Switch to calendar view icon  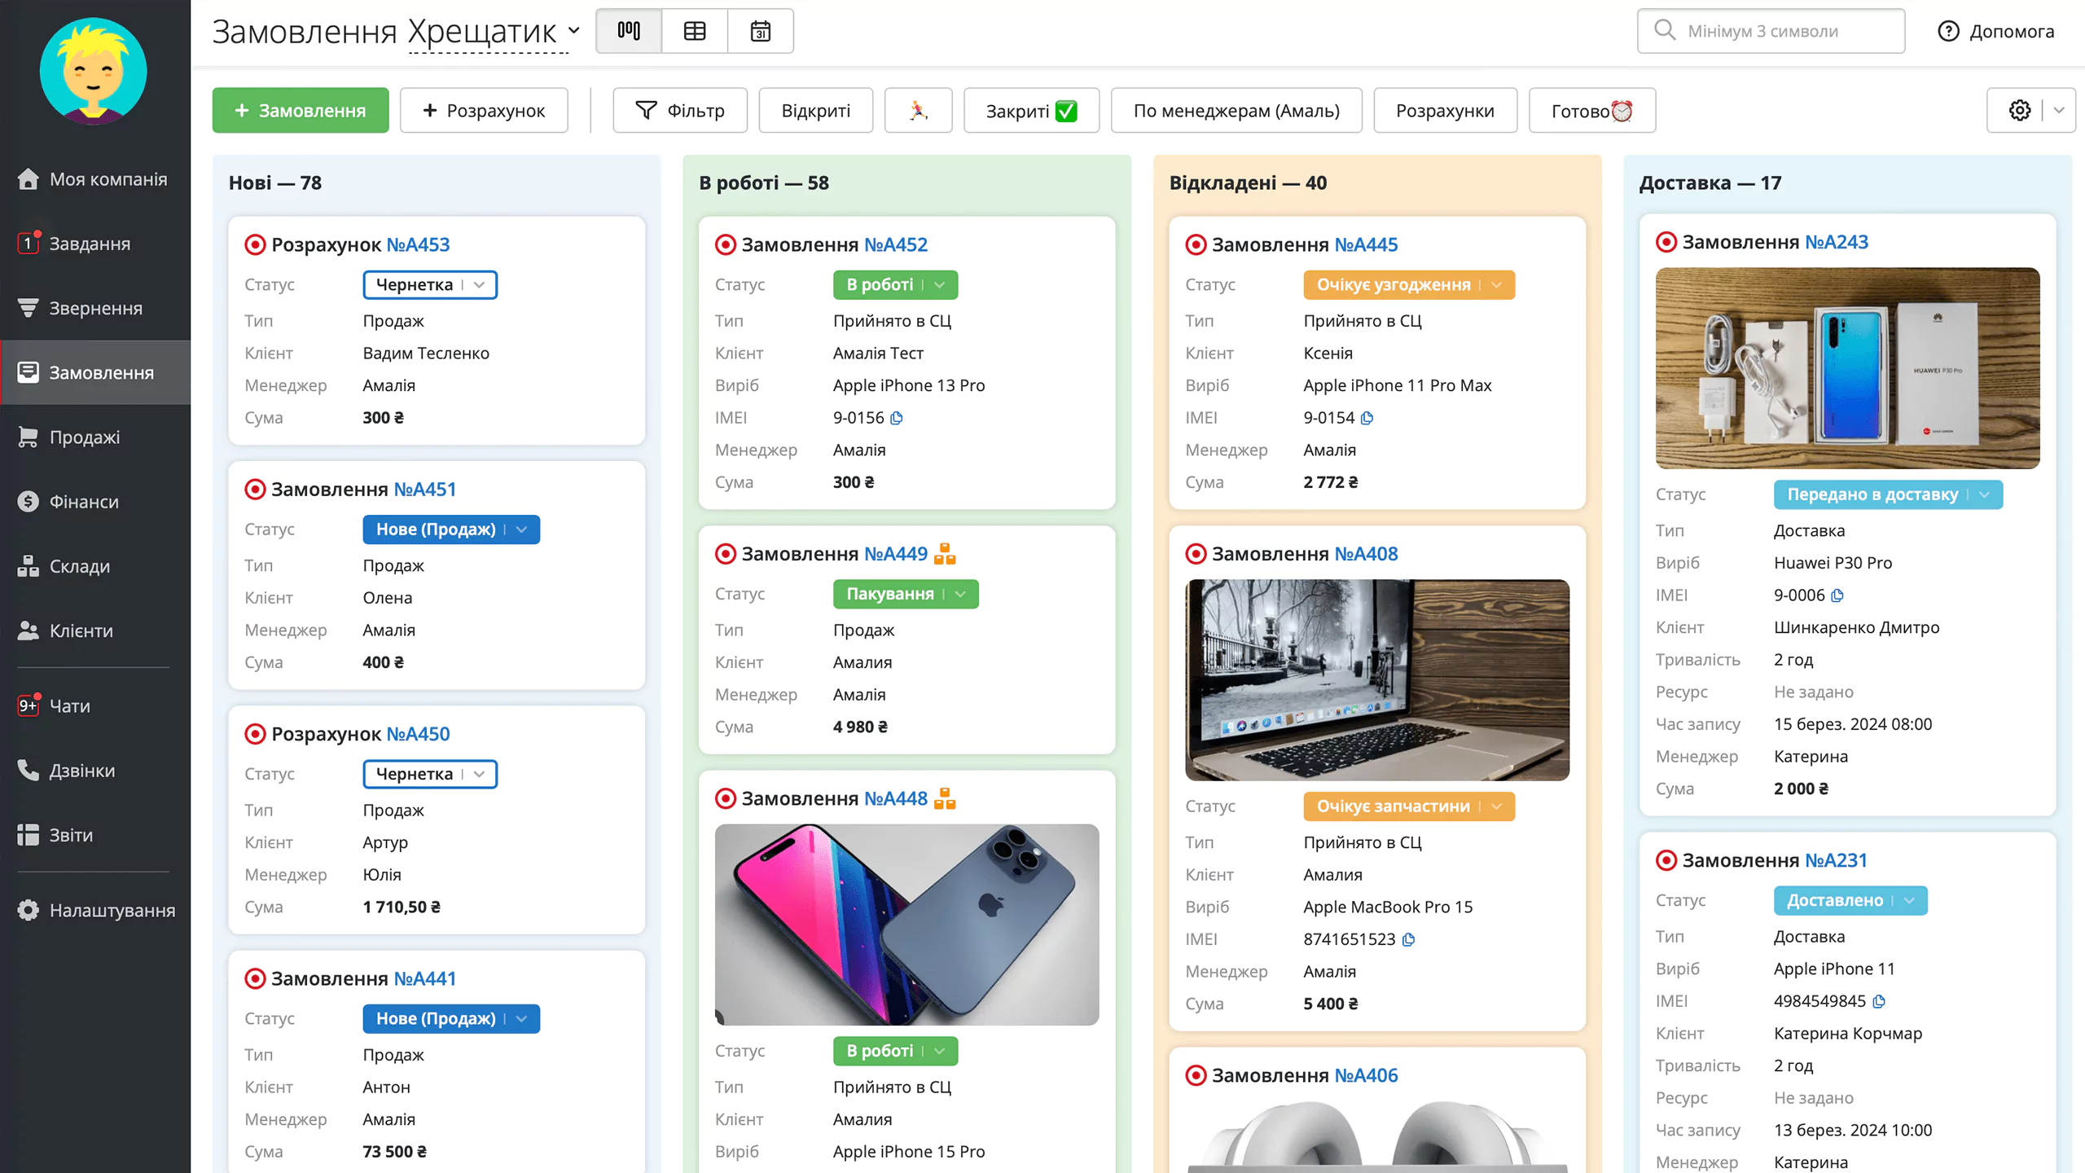pyautogui.click(x=760, y=31)
